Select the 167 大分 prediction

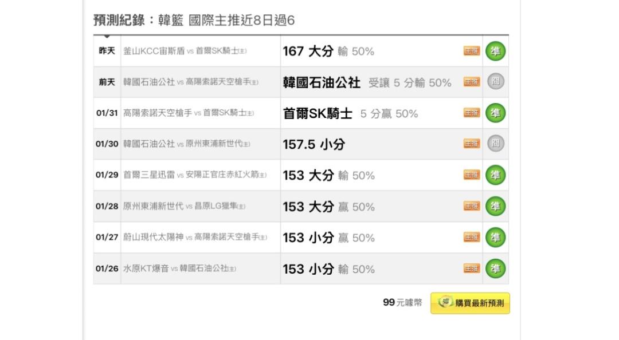tap(308, 52)
